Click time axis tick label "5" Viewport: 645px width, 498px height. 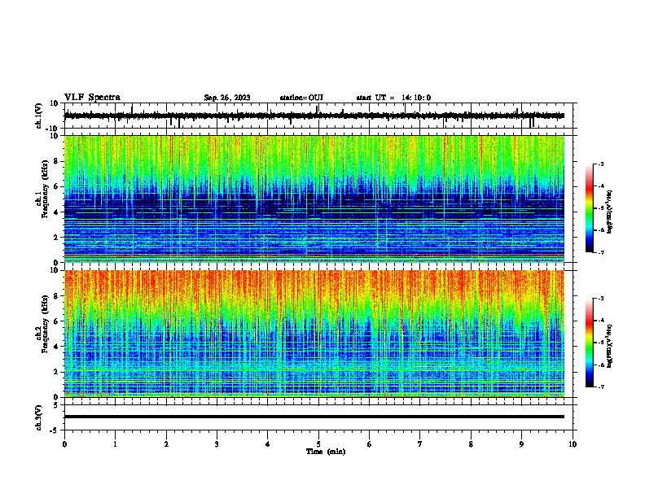[x=318, y=444]
